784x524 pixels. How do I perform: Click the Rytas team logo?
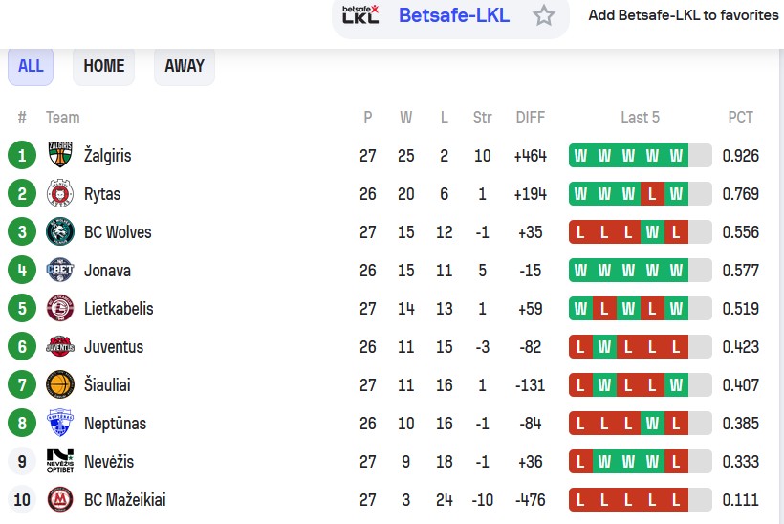60,193
